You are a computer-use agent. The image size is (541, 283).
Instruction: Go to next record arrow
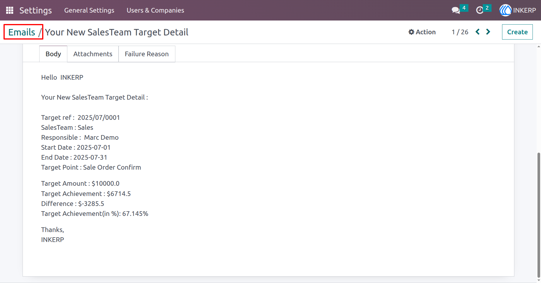point(488,32)
